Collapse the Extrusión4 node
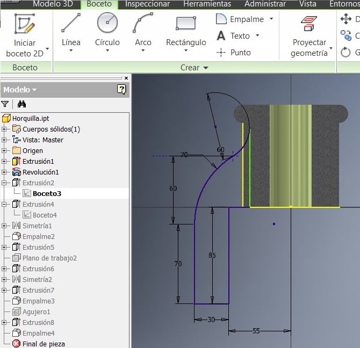Viewport: 360px width, 348px height. (x=4, y=204)
